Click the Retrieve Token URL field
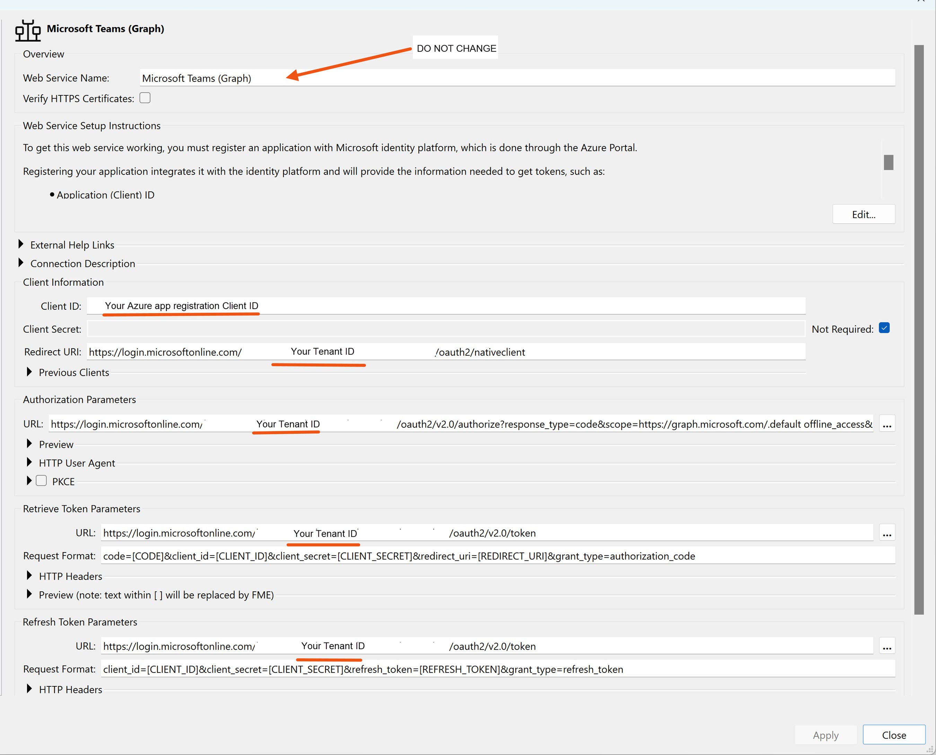The height and width of the screenshot is (755, 936). [487, 533]
